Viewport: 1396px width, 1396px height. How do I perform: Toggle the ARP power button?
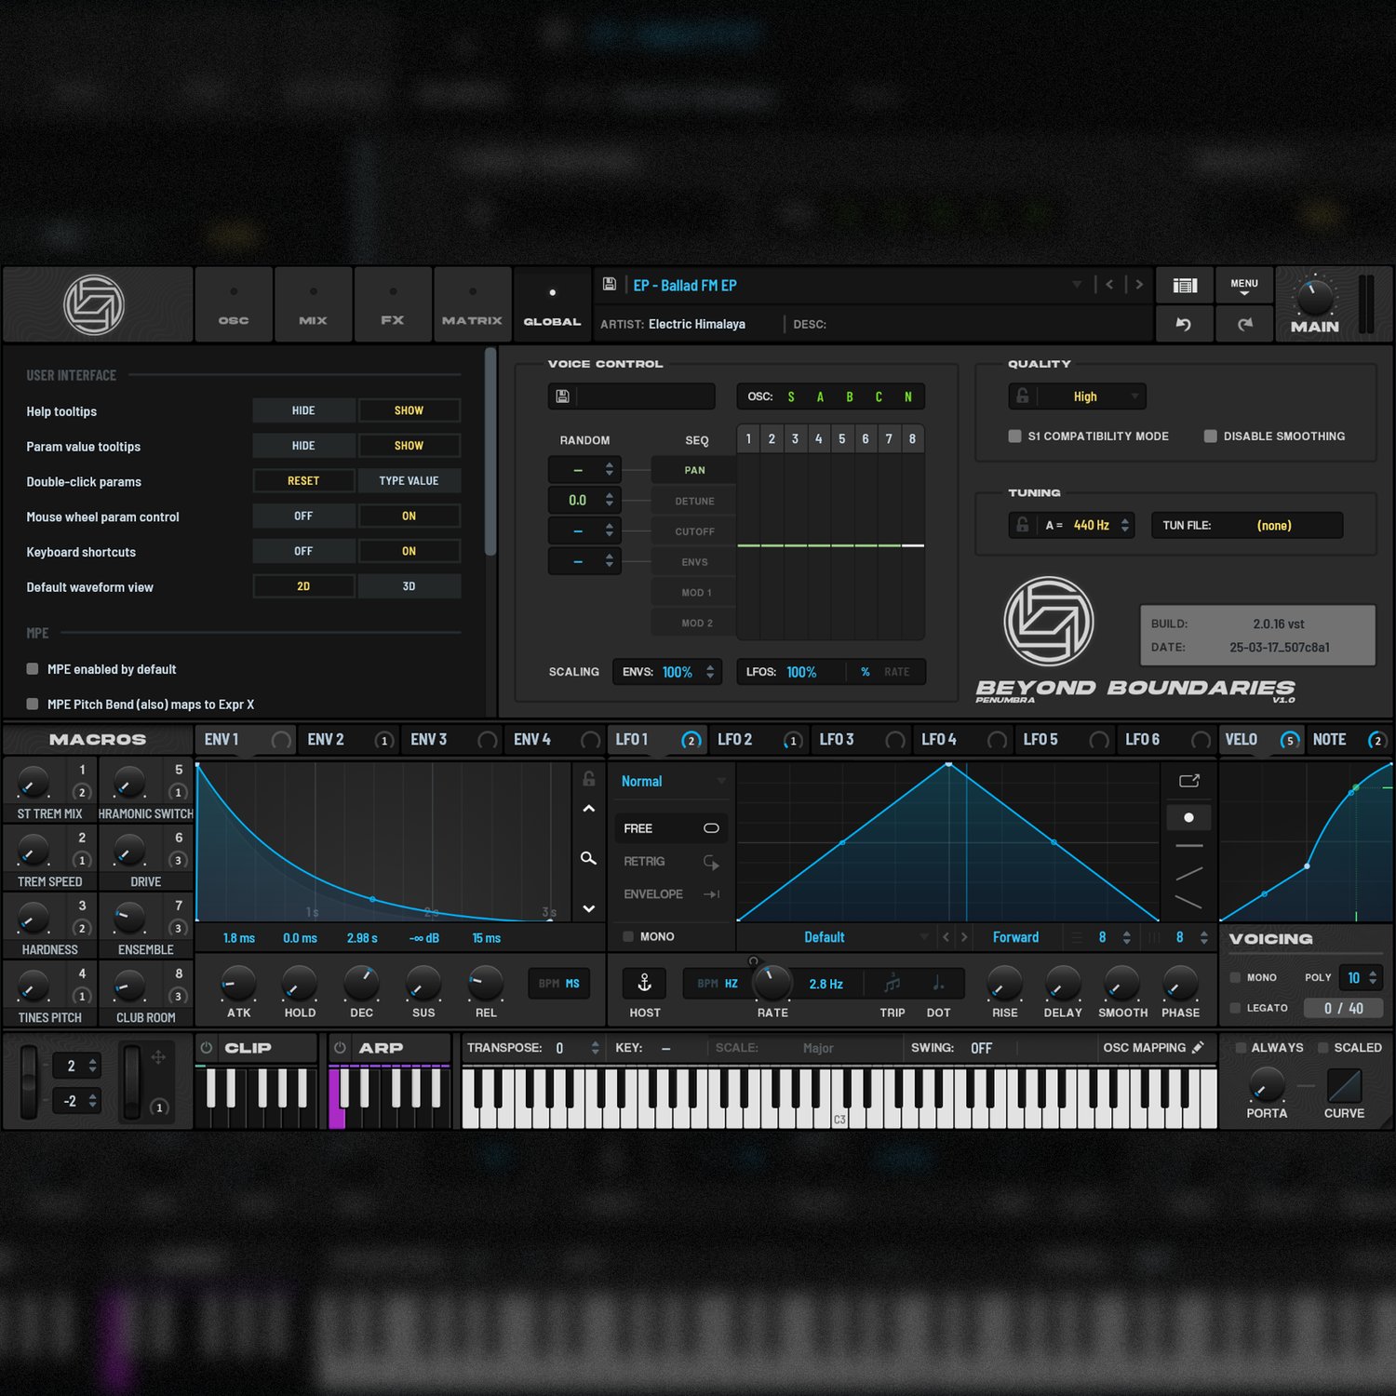point(341,1047)
